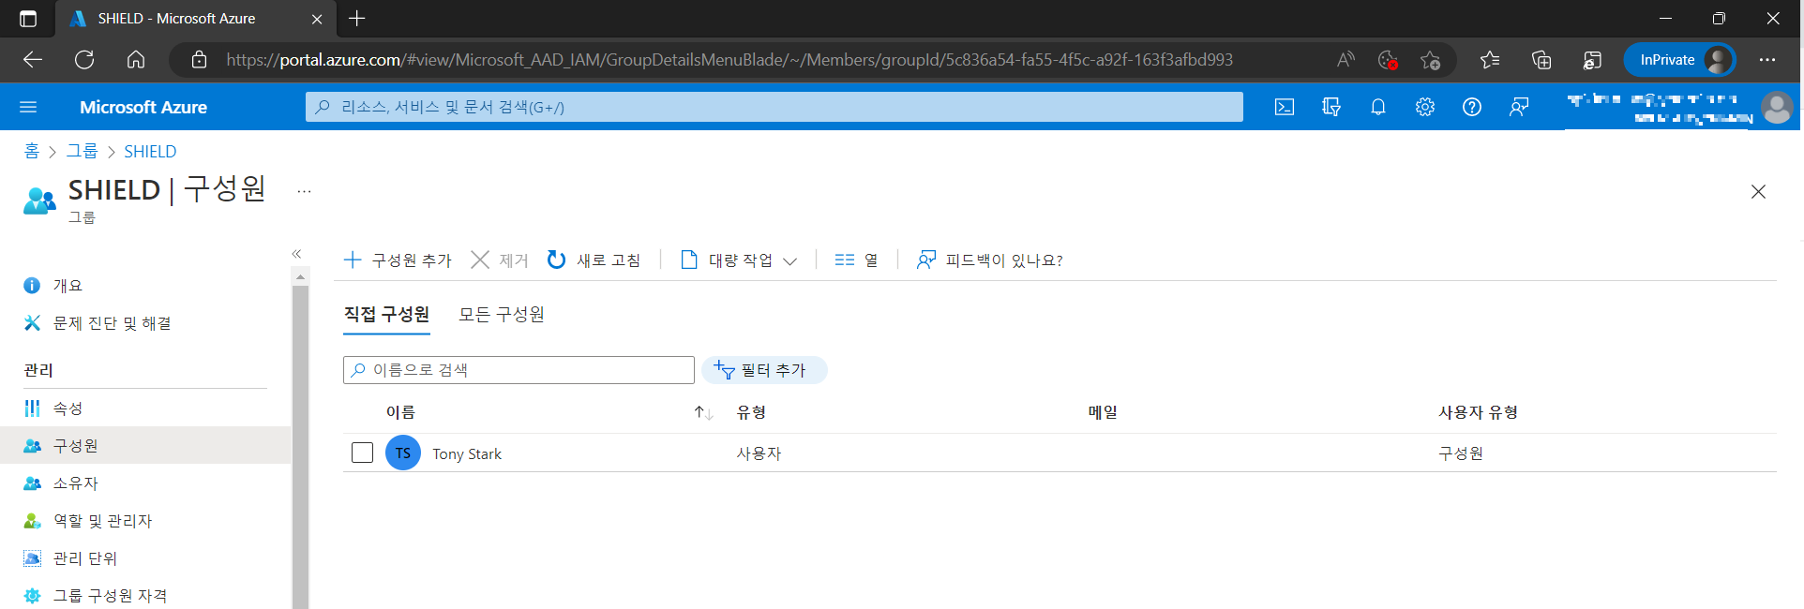Open Cloud Shell from the top bar
The image size is (1804, 609).
[x=1285, y=107]
